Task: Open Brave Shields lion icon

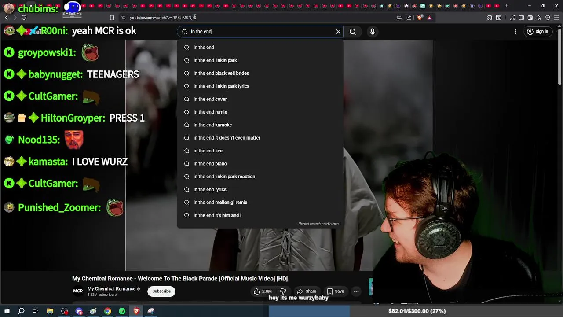Action: coord(420,18)
